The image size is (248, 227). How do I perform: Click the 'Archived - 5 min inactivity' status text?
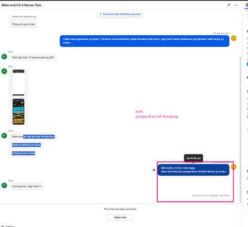211,196
